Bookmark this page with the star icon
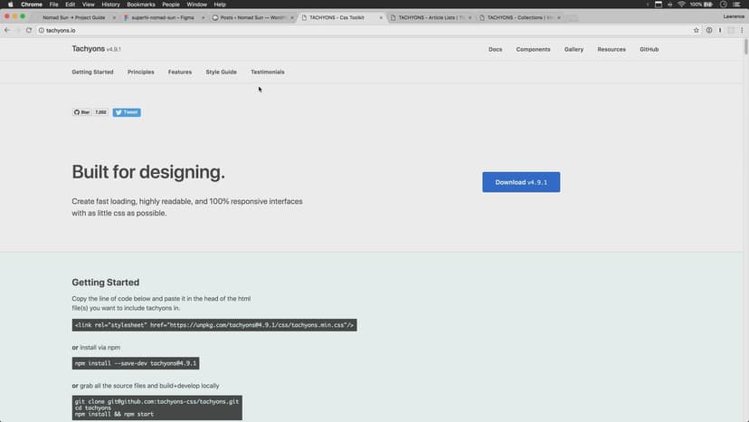 tap(696, 30)
